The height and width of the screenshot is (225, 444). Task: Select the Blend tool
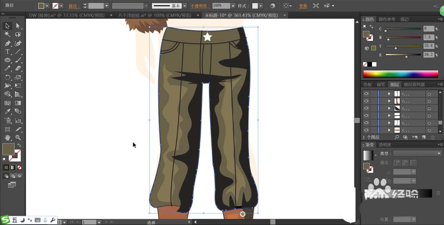(x=18, y=112)
